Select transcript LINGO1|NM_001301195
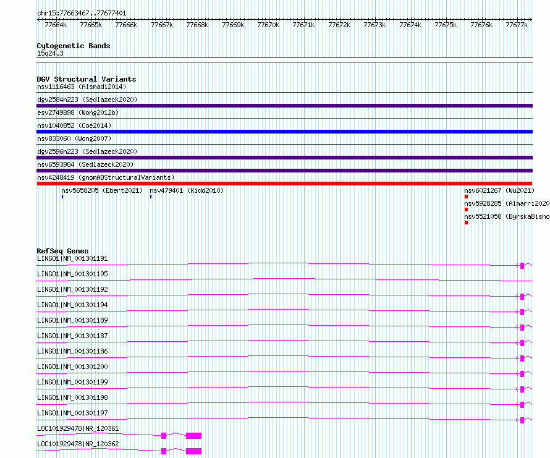 point(72,274)
